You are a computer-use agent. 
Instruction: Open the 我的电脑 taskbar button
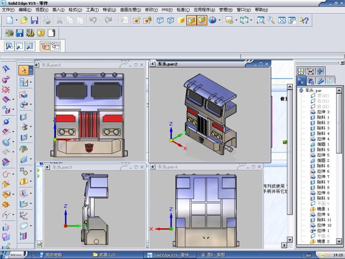pyautogui.click(x=51, y=255)
